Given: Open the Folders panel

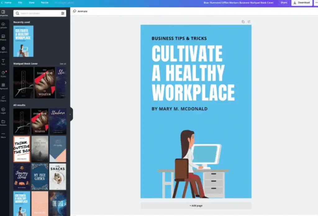Looking at the screenshot, I should point(3,123).
